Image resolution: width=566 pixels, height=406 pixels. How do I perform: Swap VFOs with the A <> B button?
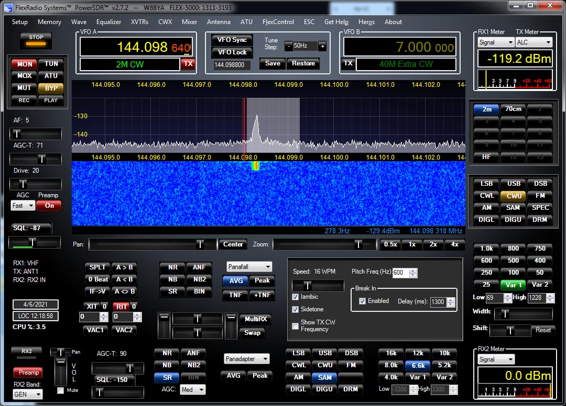coord(125,291)
